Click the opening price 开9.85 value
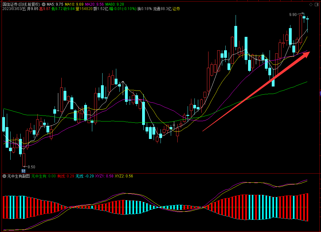Viewport: 321px width, 232px height. click(32, 9)
